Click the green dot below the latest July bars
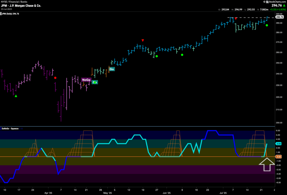Screen dimensions: 287x195 pos(267,25)
